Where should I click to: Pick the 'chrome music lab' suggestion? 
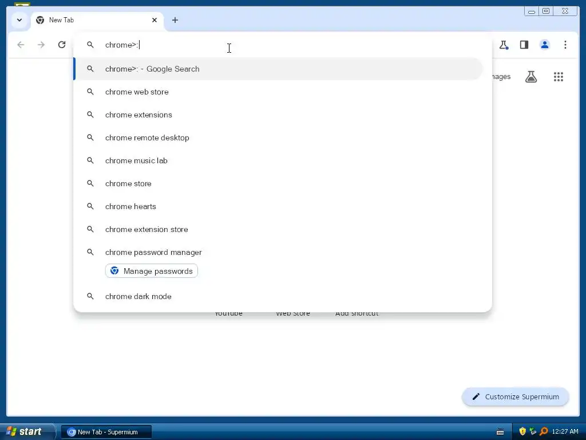279,160
